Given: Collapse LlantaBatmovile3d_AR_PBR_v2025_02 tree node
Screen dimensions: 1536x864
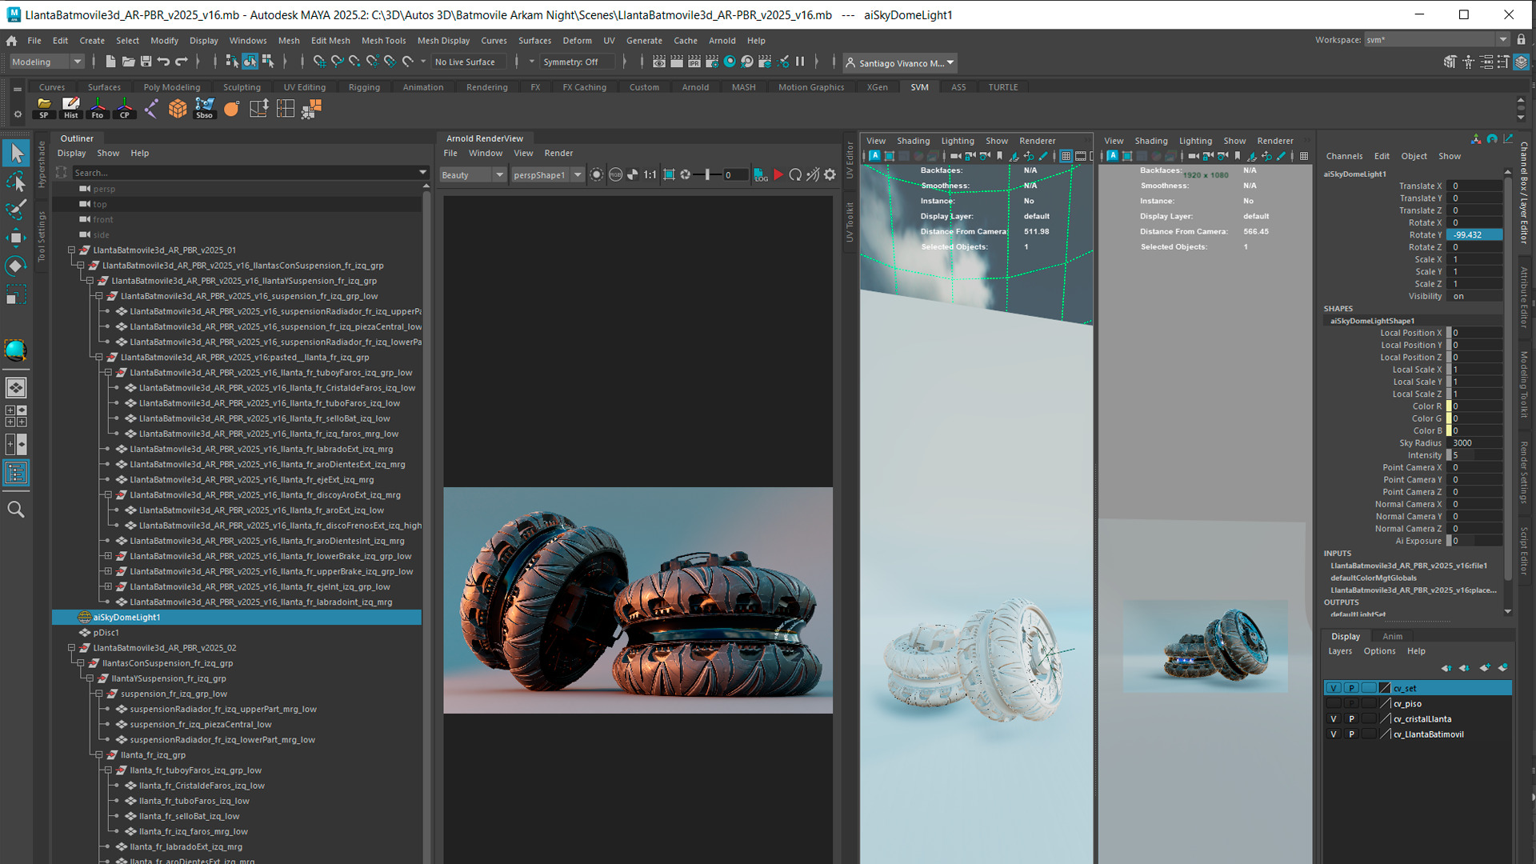Looking at the screenshot, I should click(x=71, y=648).
